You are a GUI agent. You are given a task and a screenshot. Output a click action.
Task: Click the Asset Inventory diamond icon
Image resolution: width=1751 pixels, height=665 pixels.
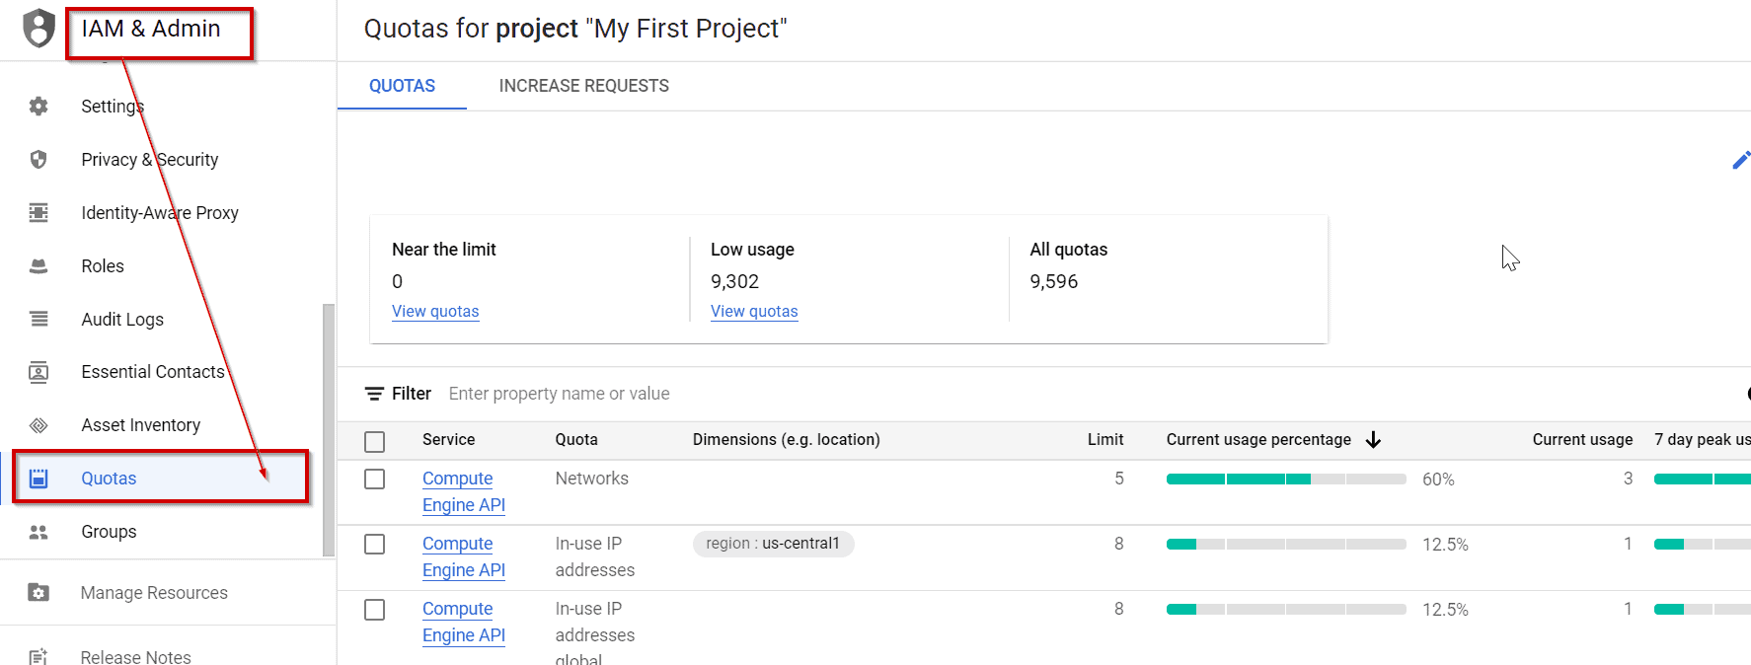click(x=38, y=425)
